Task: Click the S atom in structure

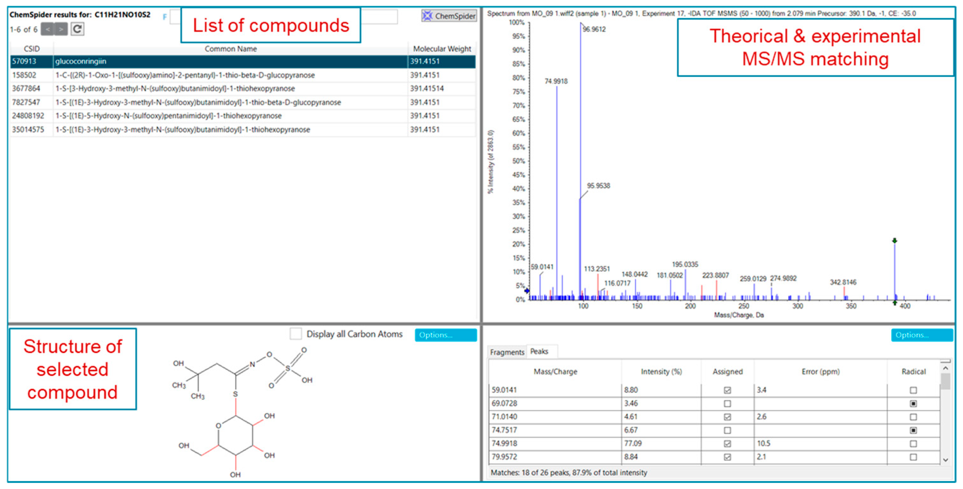Action: (235, 394)
